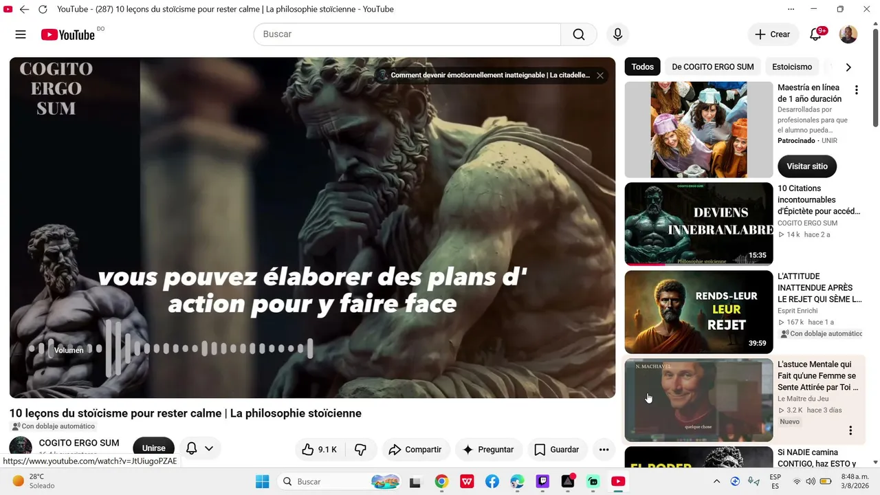
Task: Select the Estoicismo filter chip
Action: 792,67
